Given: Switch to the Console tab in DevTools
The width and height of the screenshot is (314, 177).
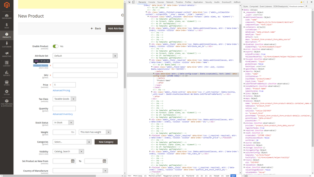Looking at the screenshot, I should click(x=152, y=2).
